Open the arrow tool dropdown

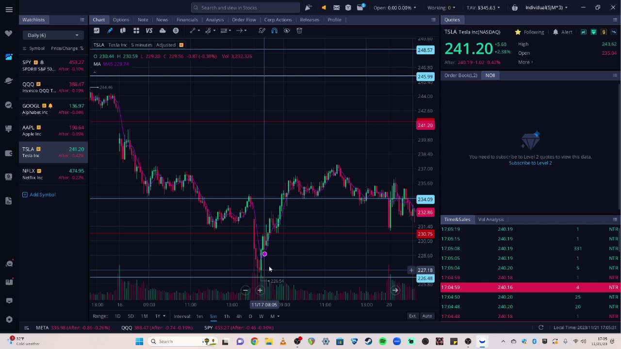coord(241,31)
